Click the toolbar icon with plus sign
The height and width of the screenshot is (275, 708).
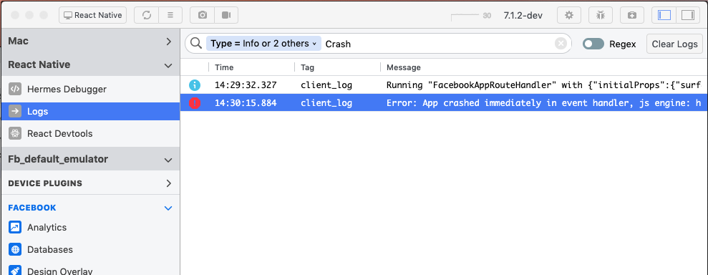632,15
